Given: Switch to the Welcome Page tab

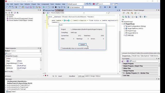Looking at the screenshot, I should [49, 10].
